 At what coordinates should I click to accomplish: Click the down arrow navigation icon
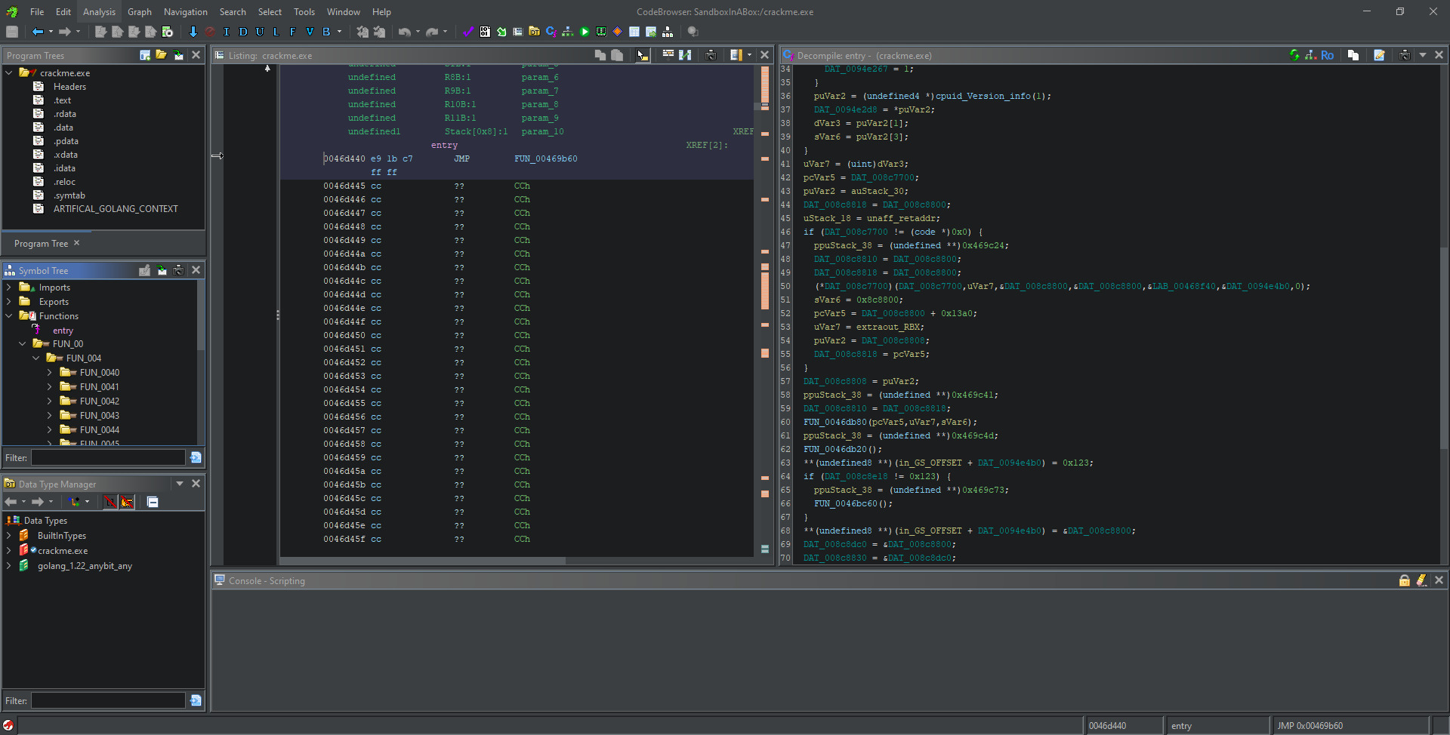[193, 32]
